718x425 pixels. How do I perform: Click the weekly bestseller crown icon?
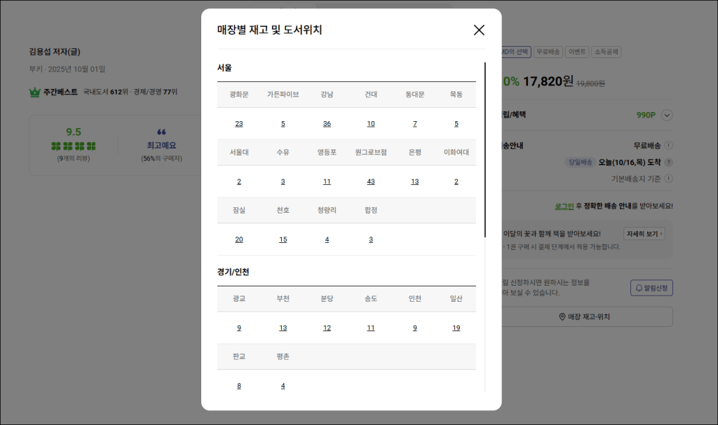click(34, 92)
